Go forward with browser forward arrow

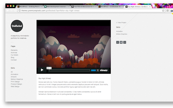point(11,11)
